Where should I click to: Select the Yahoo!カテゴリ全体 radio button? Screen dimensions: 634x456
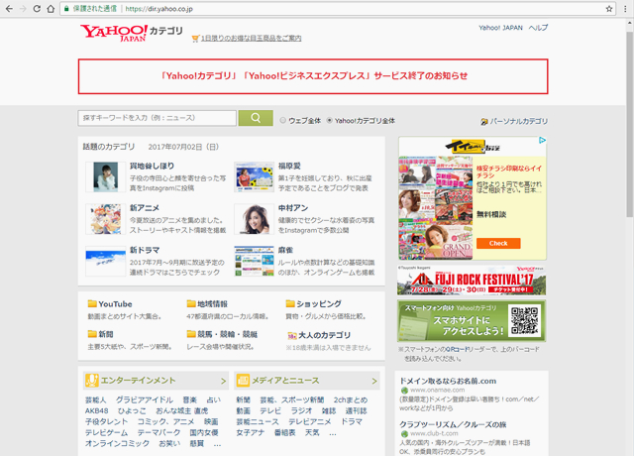329,120
